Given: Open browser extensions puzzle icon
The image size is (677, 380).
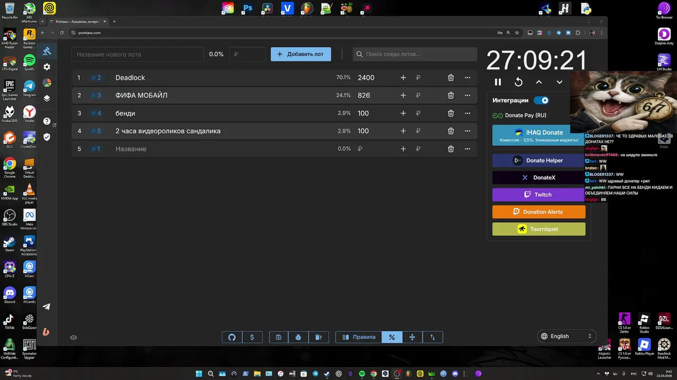Looking at the screenshot, I should click(578, 33).
